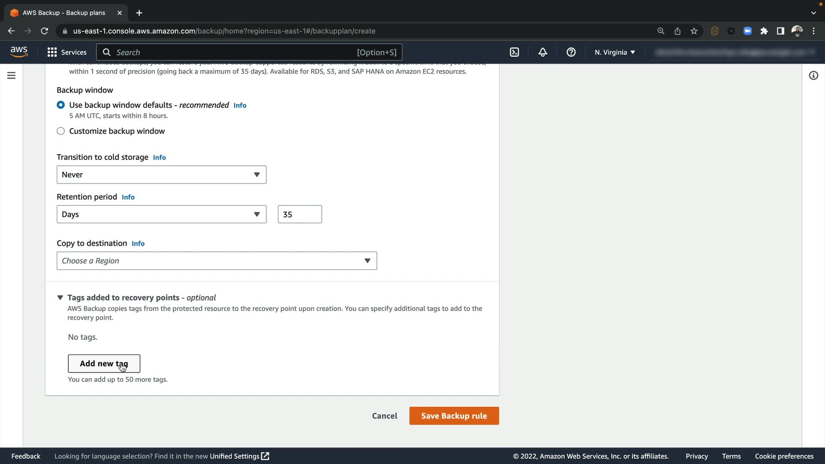Select Use backup window defaults option
825x464 pixels.
[61, 105]
